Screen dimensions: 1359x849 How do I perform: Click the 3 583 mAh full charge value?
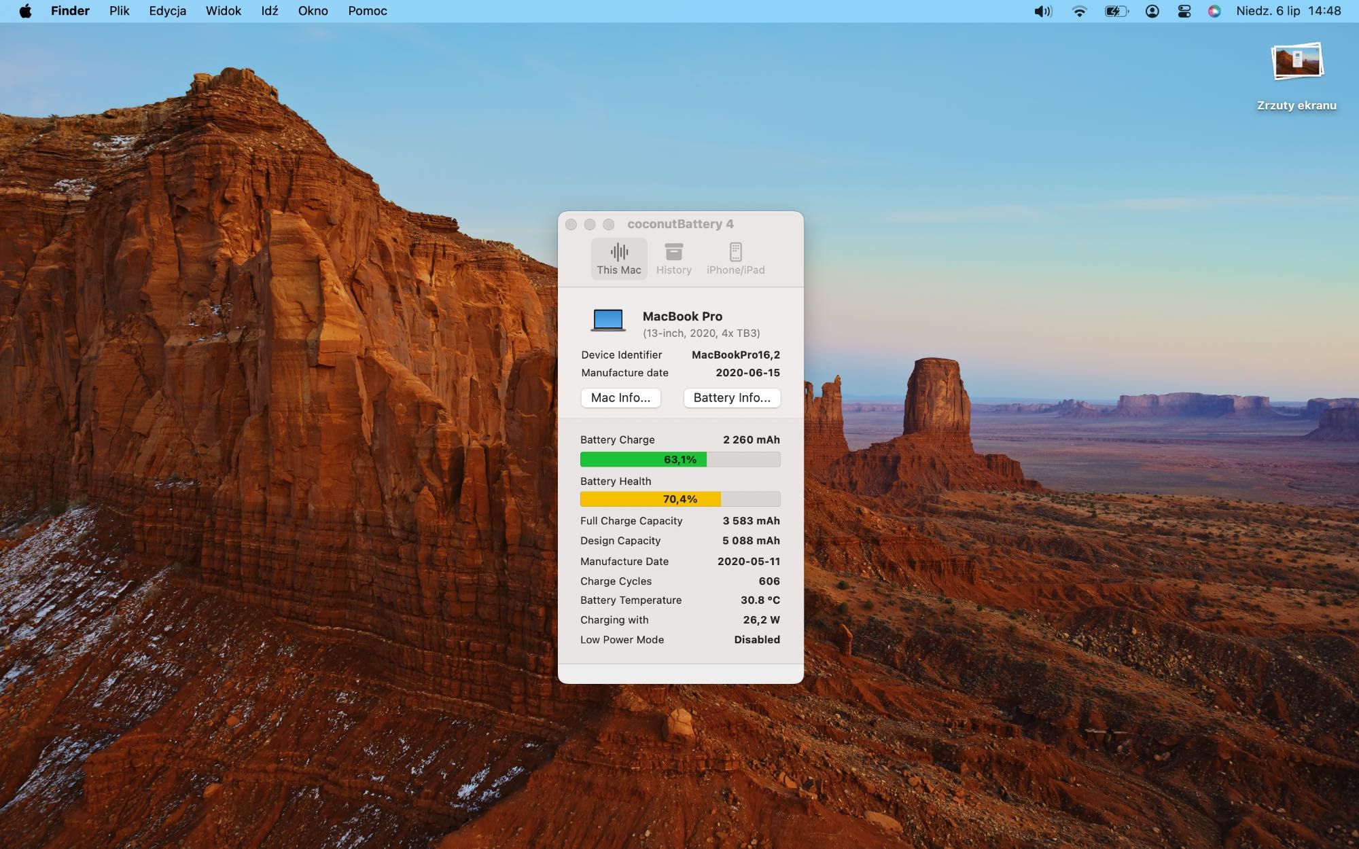point(752,521)
